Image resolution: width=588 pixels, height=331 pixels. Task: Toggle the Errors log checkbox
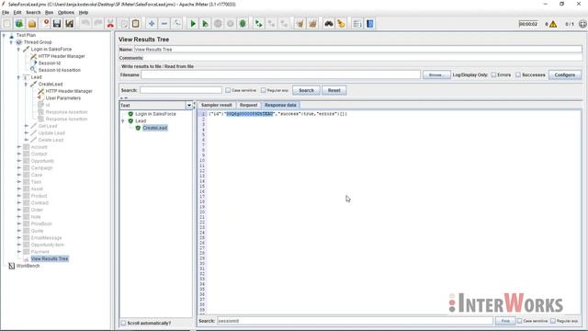493,74
